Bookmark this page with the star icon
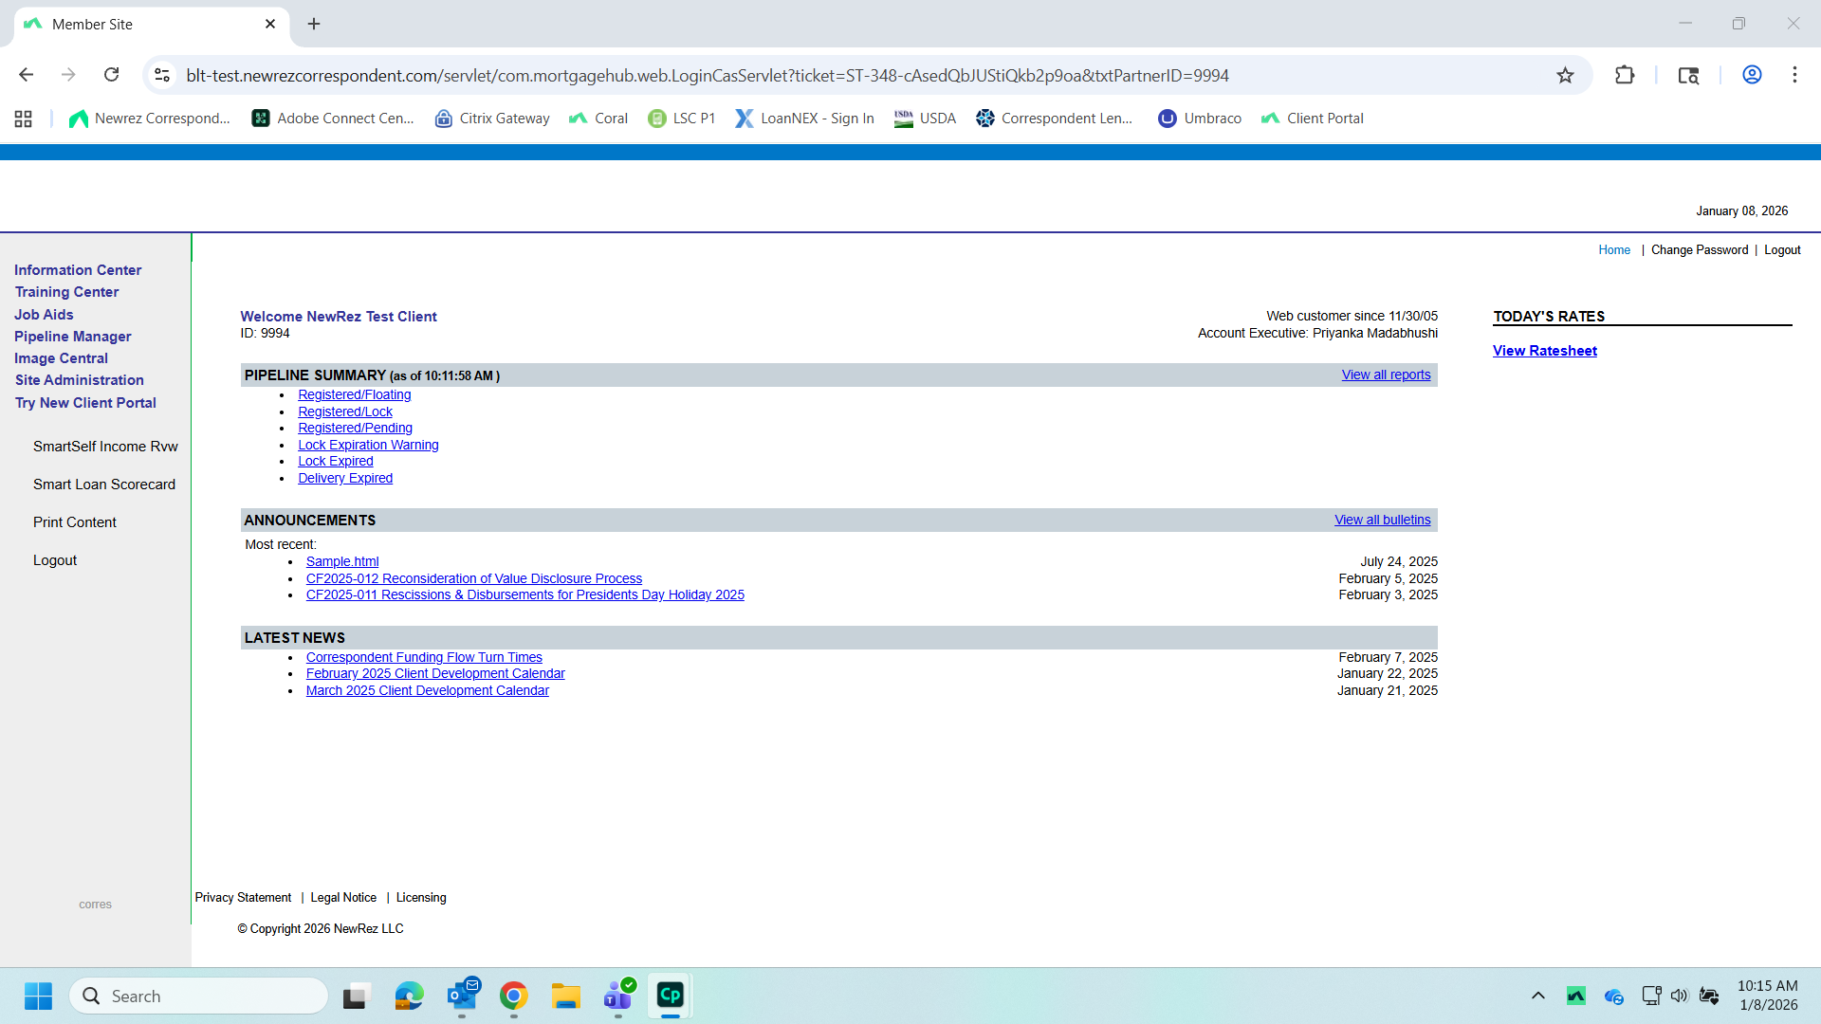This screenshot has width=1821, height=1024. coord(1565,75)
